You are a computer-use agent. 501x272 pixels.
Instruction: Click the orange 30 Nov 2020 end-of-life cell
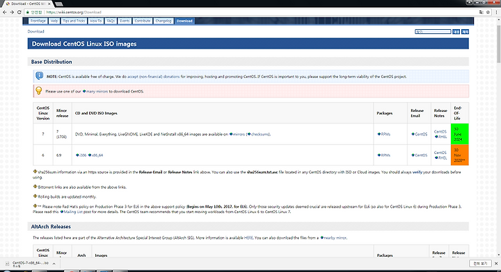pos(459,155)
